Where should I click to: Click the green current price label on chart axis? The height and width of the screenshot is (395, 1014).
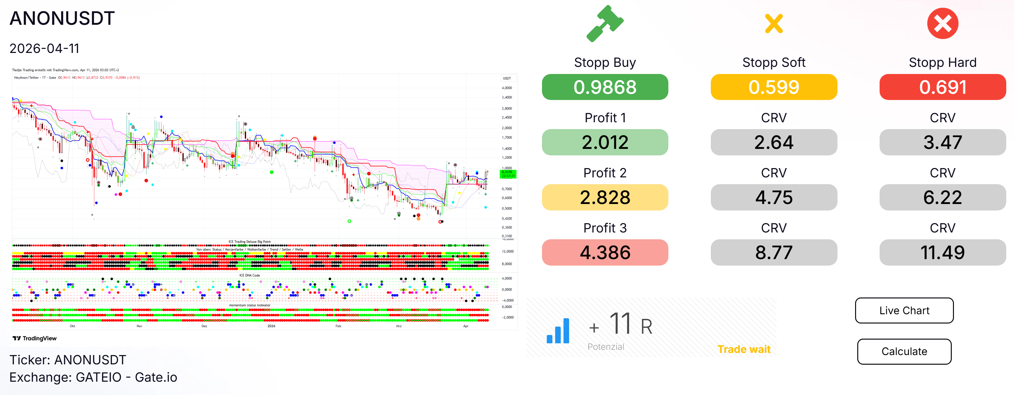point(507,173)
